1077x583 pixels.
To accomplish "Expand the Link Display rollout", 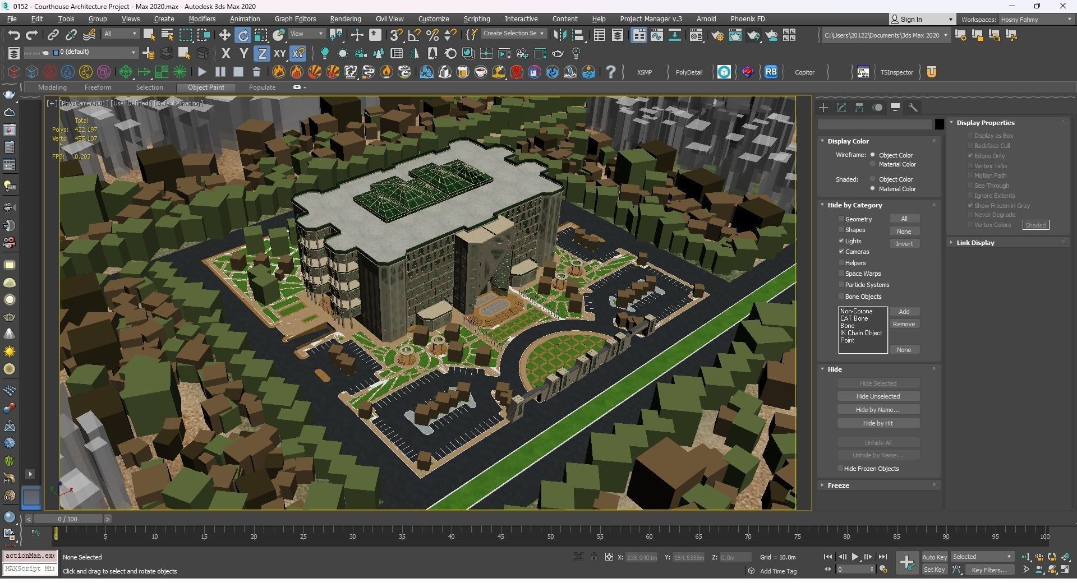I will (975, 243).
